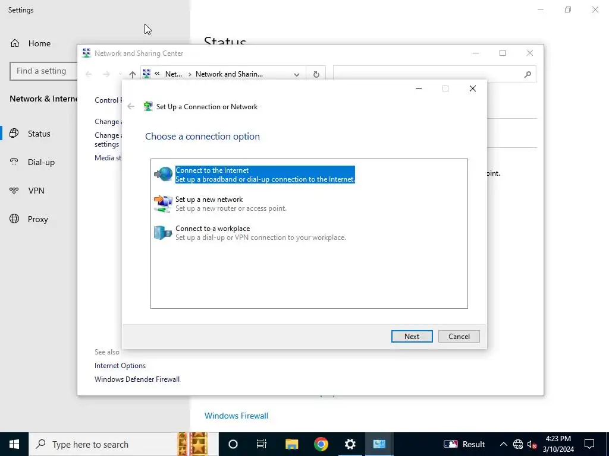The width and height of the screenshot is (609, 456).
Task: Click the Control Panel search magnifier icon
Action: [528, 74]
